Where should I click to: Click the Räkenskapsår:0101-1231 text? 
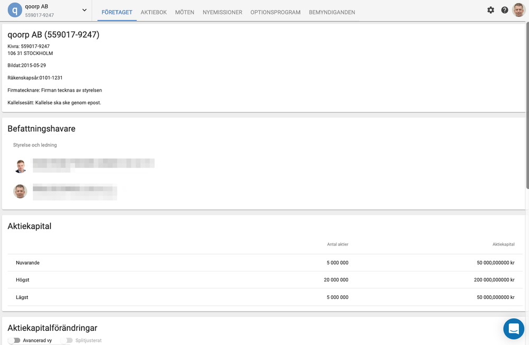pyautogui.click(x=35, y=78)
